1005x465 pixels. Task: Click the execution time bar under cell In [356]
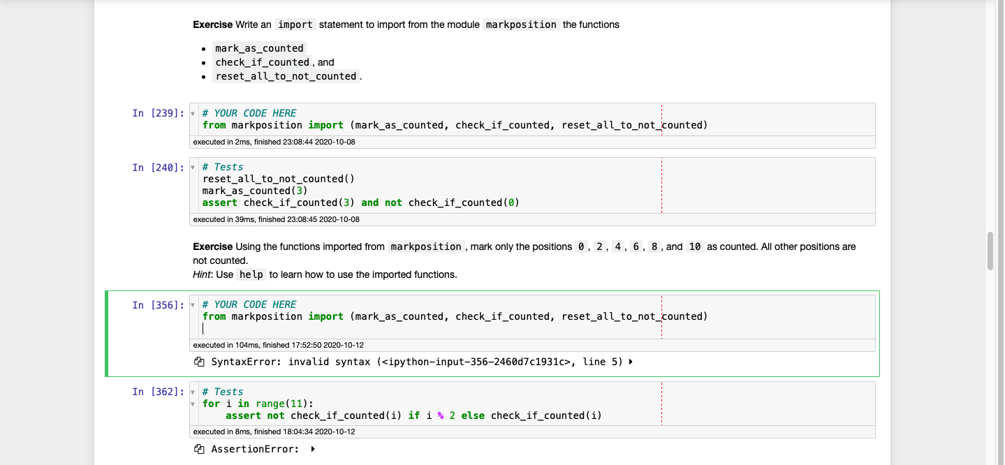click(x=419, y=345)
